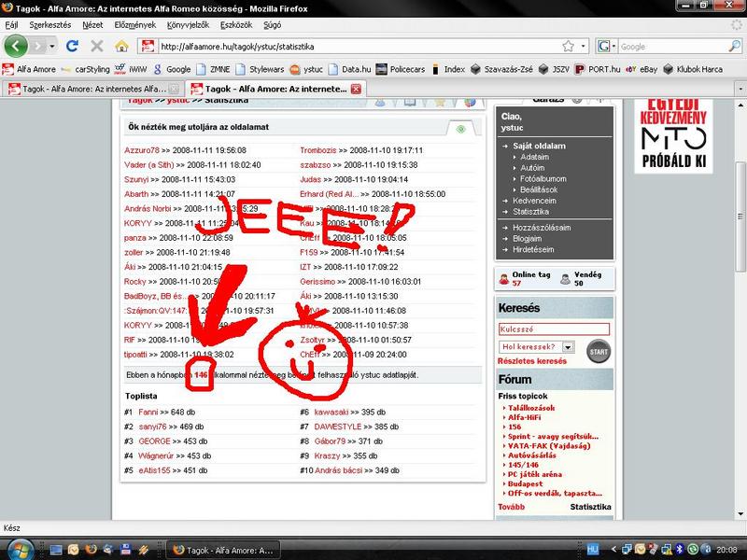Click the Tovább link under the forum topics
Viewport: 747px width, 560px height.
[511, 507]
